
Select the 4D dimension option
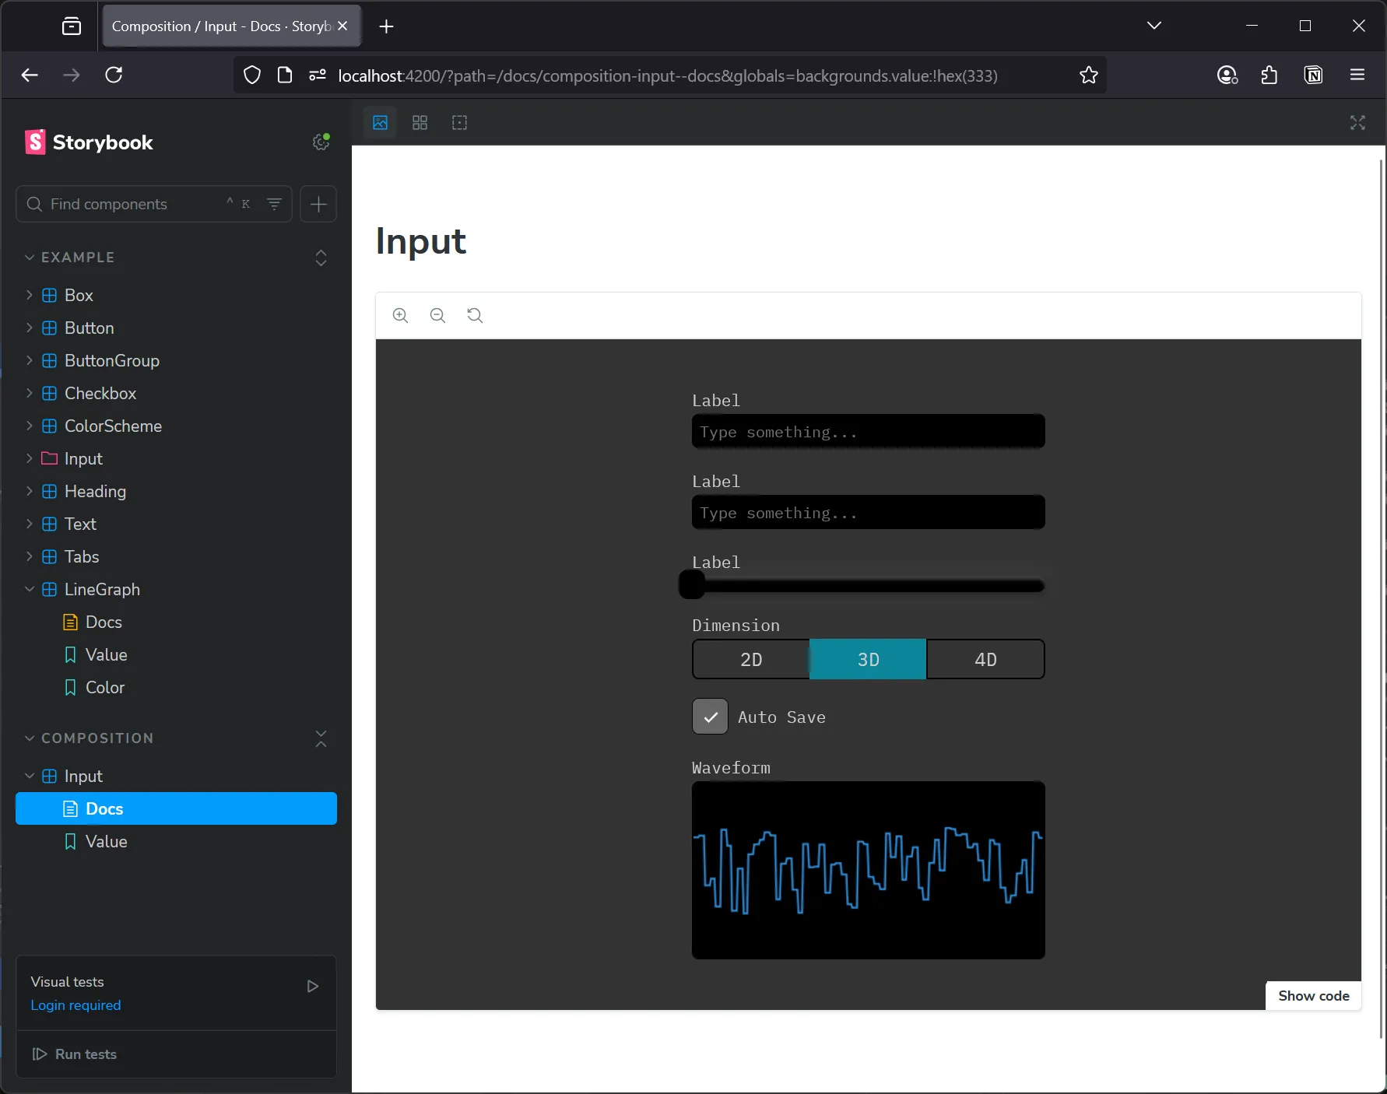pos(985,659)
